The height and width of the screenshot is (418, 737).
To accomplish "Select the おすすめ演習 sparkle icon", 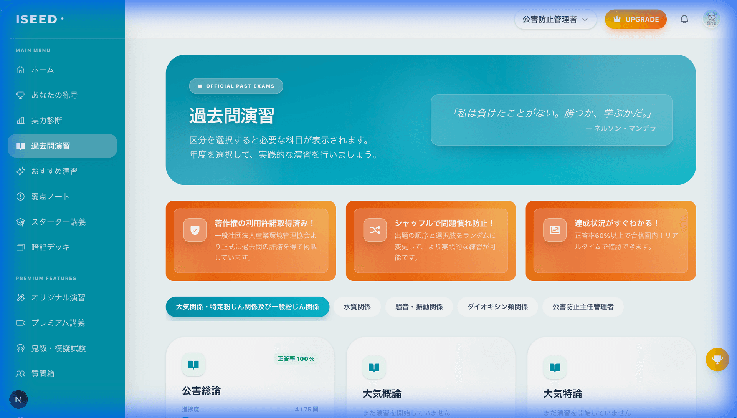I will pyautogui.click(x=20, y=171).
